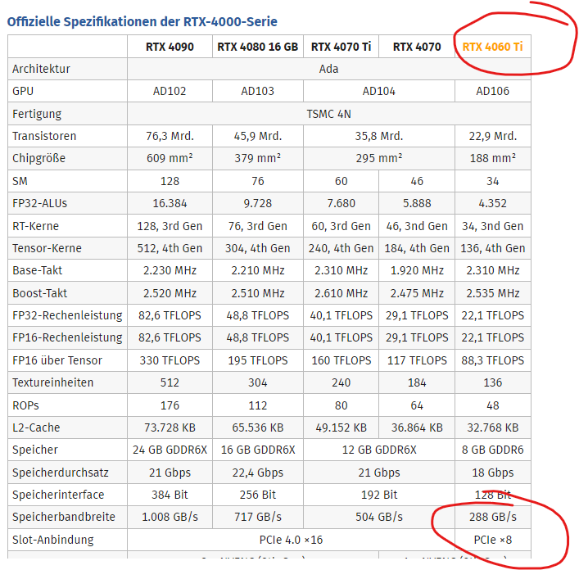Select the "18 Gbps" cell
The image size is (579, 570).
[x=492, y=473]
